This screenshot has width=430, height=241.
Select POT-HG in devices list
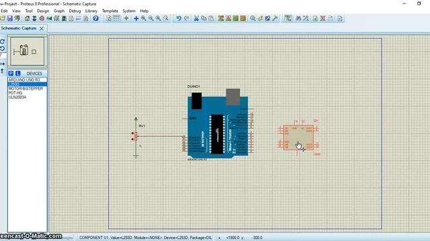pos(27,93)
